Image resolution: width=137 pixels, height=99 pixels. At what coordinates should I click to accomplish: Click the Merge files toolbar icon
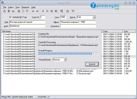(x=62, y=11)
